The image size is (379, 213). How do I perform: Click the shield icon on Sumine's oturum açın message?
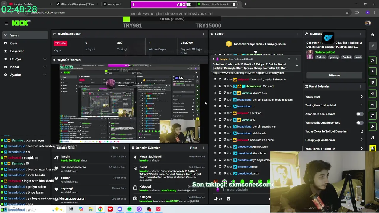point(224,93)
